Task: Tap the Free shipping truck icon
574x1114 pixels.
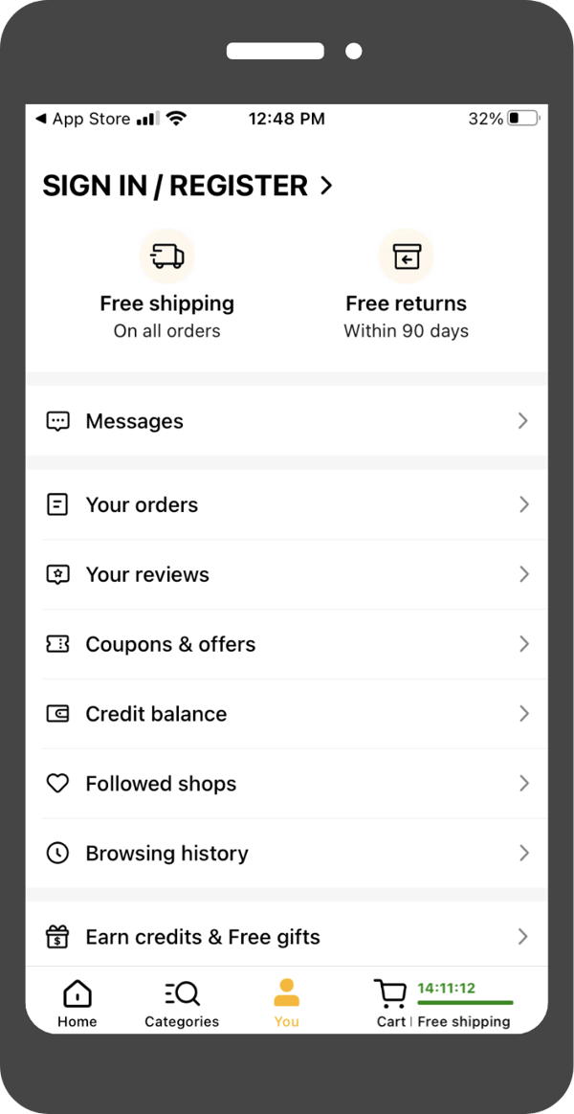Action: [166, 256]
